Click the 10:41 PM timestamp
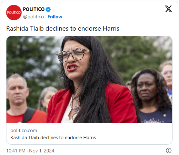Image resolution: width=179 pixels, height=155 pixels. coord(16,151)
